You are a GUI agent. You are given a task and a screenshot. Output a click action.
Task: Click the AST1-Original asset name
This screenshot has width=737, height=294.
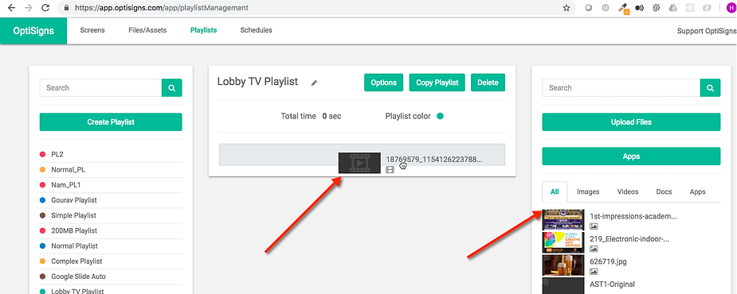pos(613,284)
